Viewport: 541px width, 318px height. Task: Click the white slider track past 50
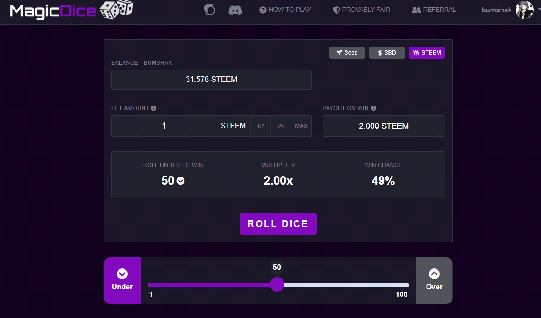347,285
